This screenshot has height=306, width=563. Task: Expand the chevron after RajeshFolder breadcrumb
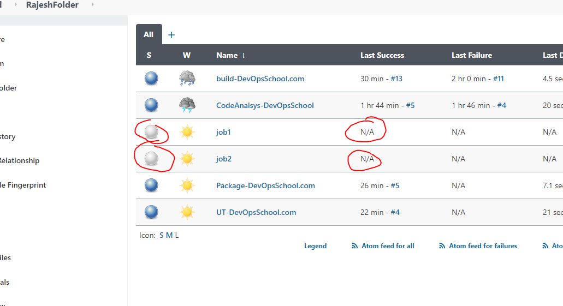93,5
